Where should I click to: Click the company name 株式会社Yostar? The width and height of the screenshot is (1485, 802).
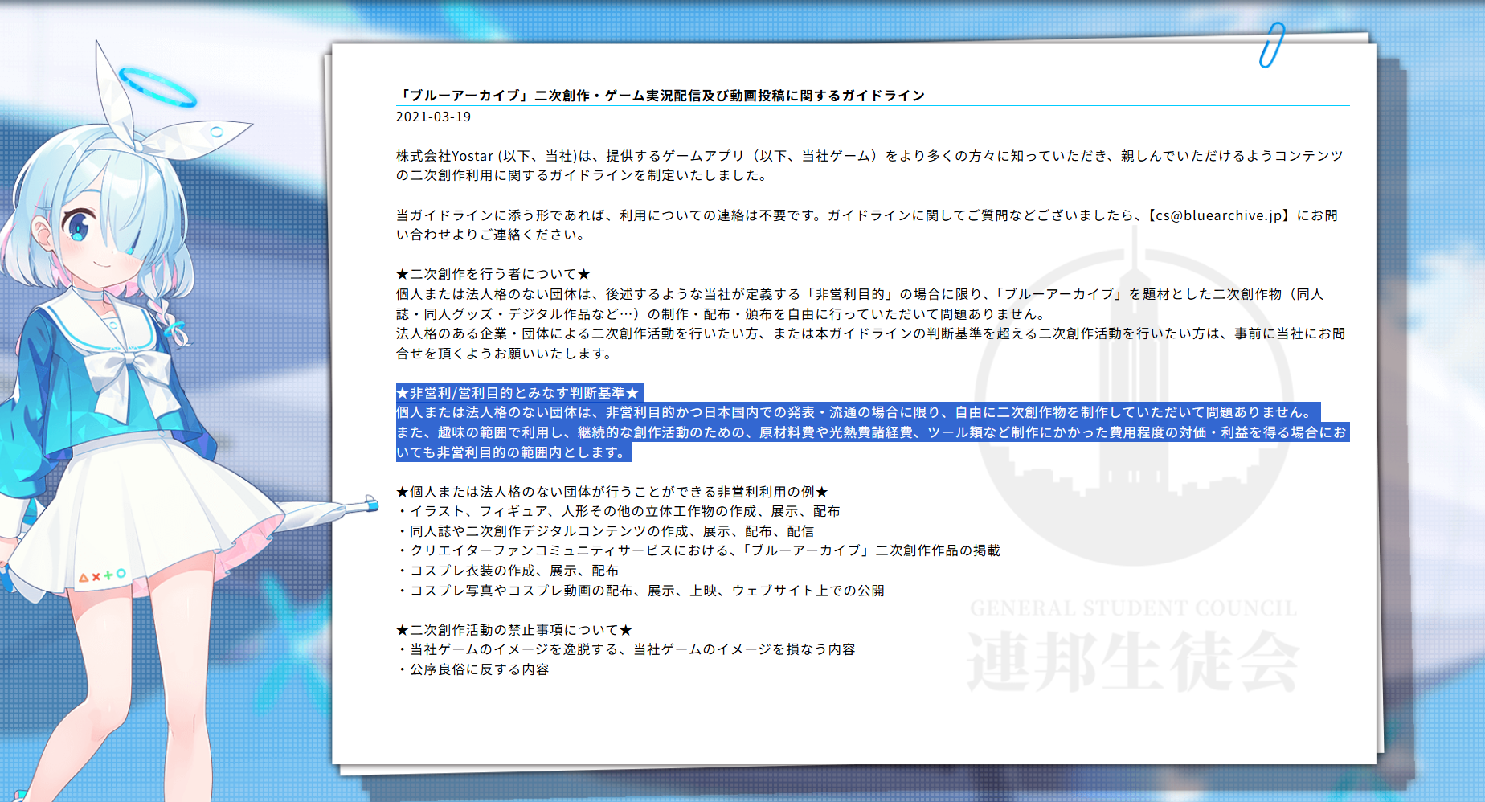coord(444,156)
